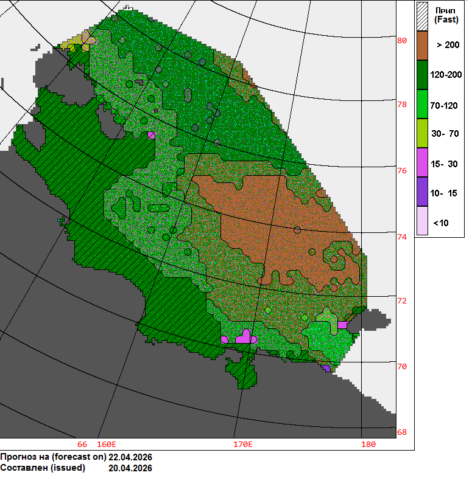
Task: Click the "Прогноз на (forecast on)" text
Action: point(53,457)
